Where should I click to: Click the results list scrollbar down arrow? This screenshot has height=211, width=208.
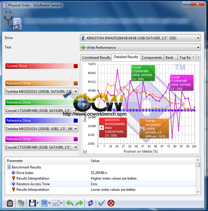click(198, 192)
